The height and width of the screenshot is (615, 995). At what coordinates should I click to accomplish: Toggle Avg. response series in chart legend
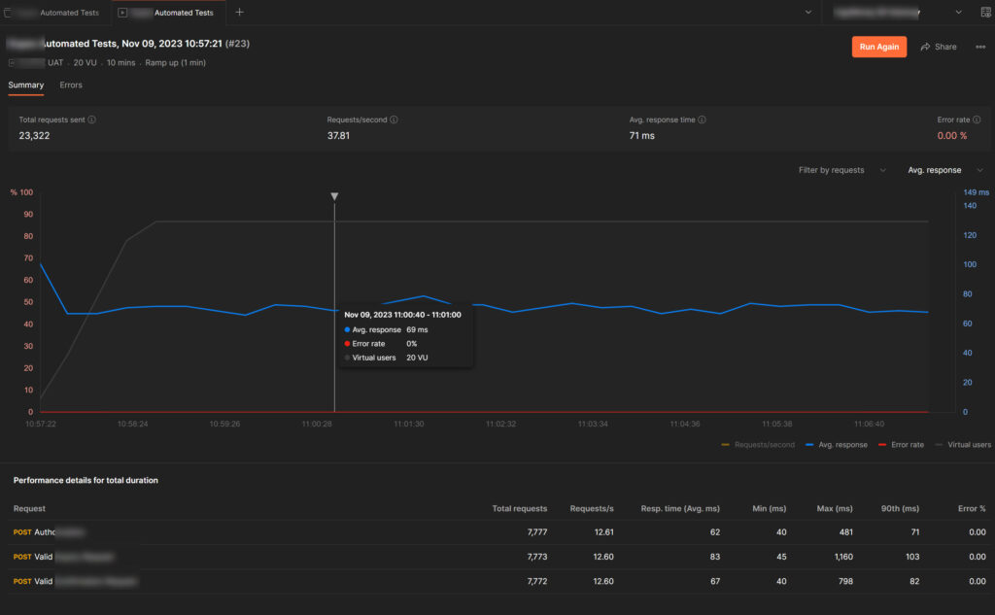837,444
